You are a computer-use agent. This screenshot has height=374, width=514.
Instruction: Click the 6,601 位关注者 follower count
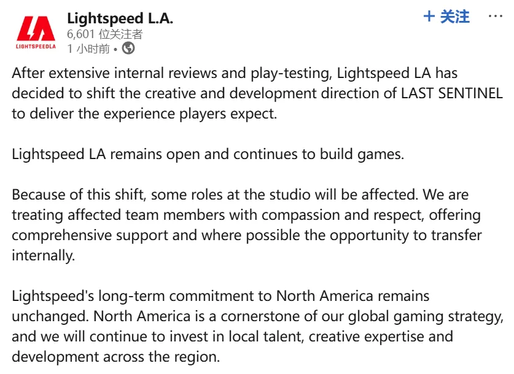[x=105, y=34]
